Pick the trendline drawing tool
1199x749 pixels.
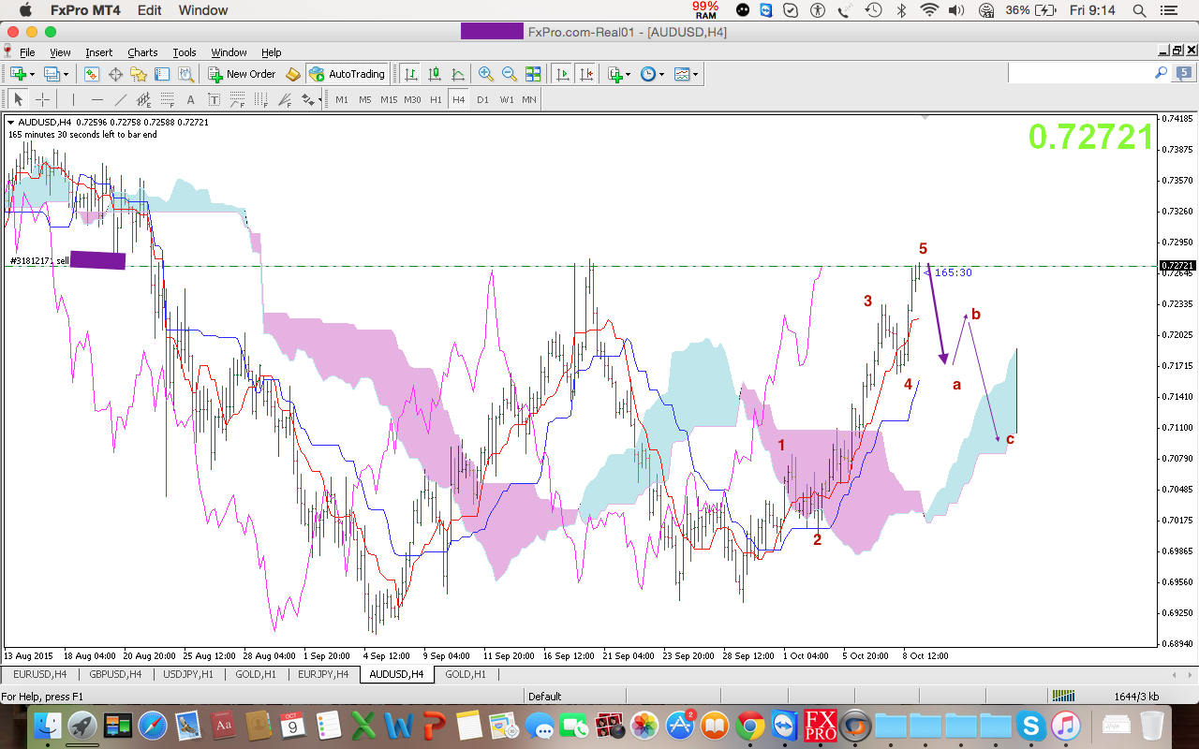[120, 99]
